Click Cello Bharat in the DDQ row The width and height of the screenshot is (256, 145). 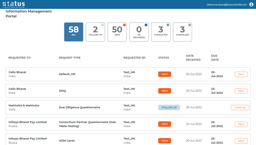(17, 89)
